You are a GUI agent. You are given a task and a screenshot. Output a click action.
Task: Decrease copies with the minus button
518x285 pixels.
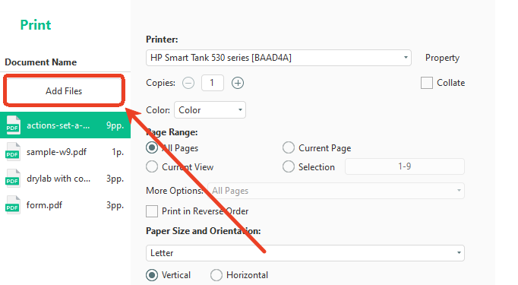point(188,83)
